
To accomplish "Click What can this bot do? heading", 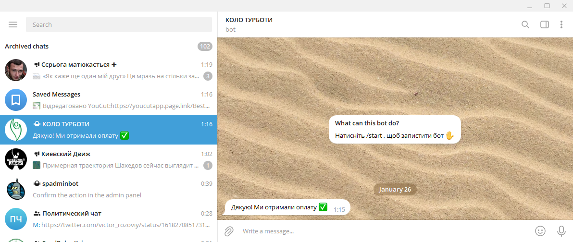I will [x=367, y=123].
